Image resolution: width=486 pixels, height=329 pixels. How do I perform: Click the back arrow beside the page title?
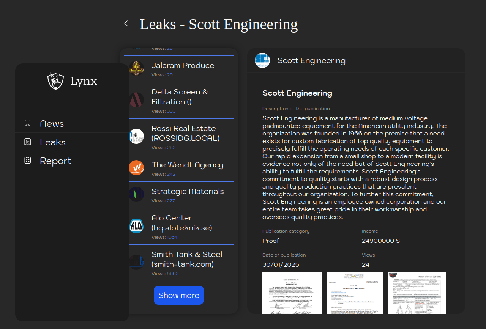[x=126, y=24]
